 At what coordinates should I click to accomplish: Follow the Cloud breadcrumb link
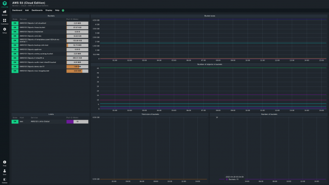pos(23,6)
